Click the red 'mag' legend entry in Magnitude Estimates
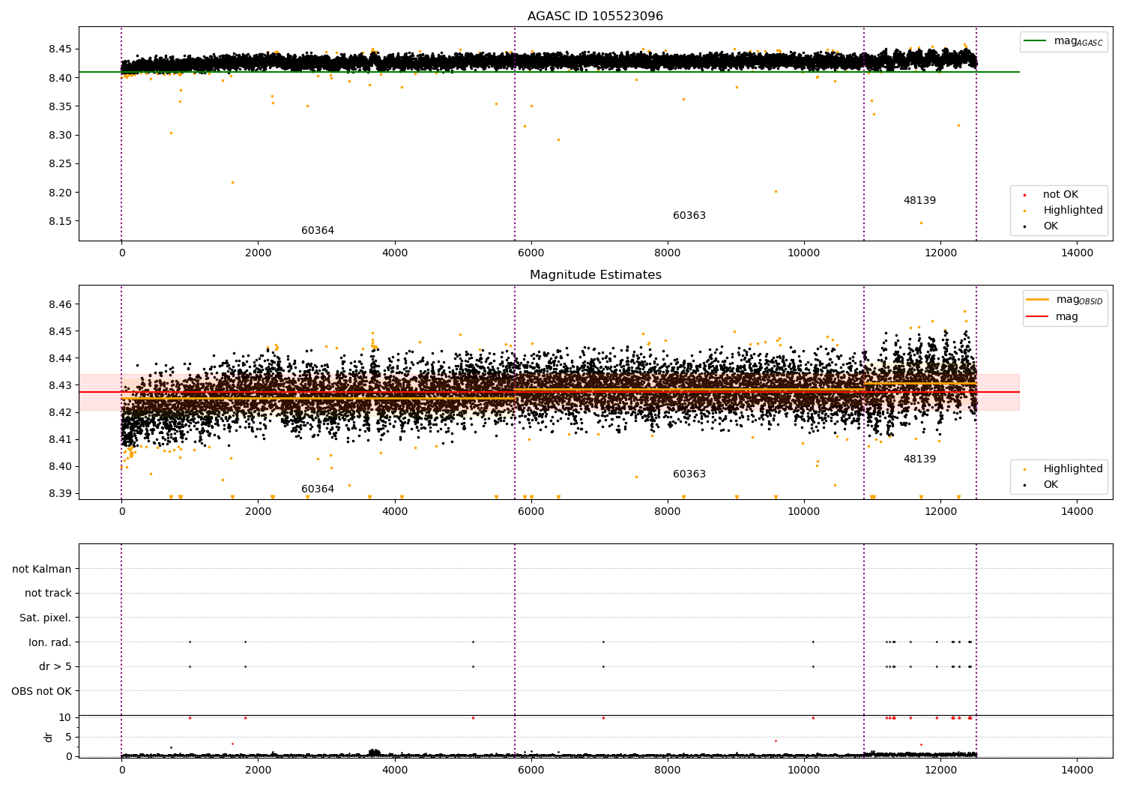This screenshot has height=787, width=1124. pyautogui.click(x=1052, y=316)
